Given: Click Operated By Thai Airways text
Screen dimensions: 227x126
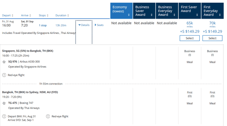Looking at the screenshot, I should coord(24,108).
